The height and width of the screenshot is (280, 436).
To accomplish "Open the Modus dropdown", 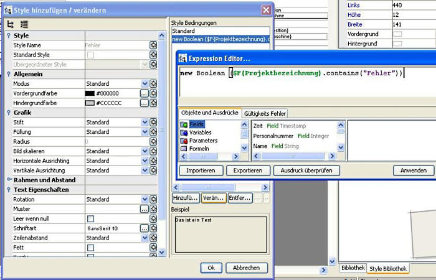I will tap(145, 84).
